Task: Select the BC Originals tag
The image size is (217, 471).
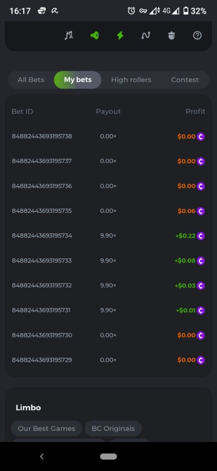Action: [113, 429]
